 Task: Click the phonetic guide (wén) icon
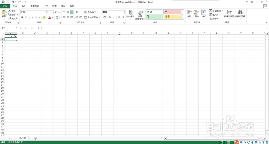pos(57,17)
